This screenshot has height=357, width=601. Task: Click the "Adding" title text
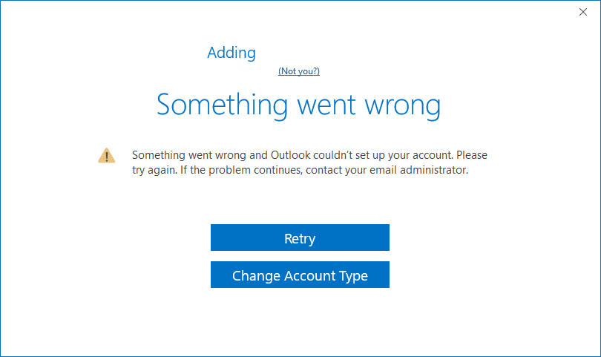(x=231, y=53)
